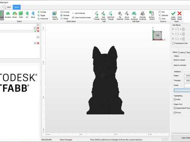
Task: Activate Move Nodes tool
Action: coord(127,15)
